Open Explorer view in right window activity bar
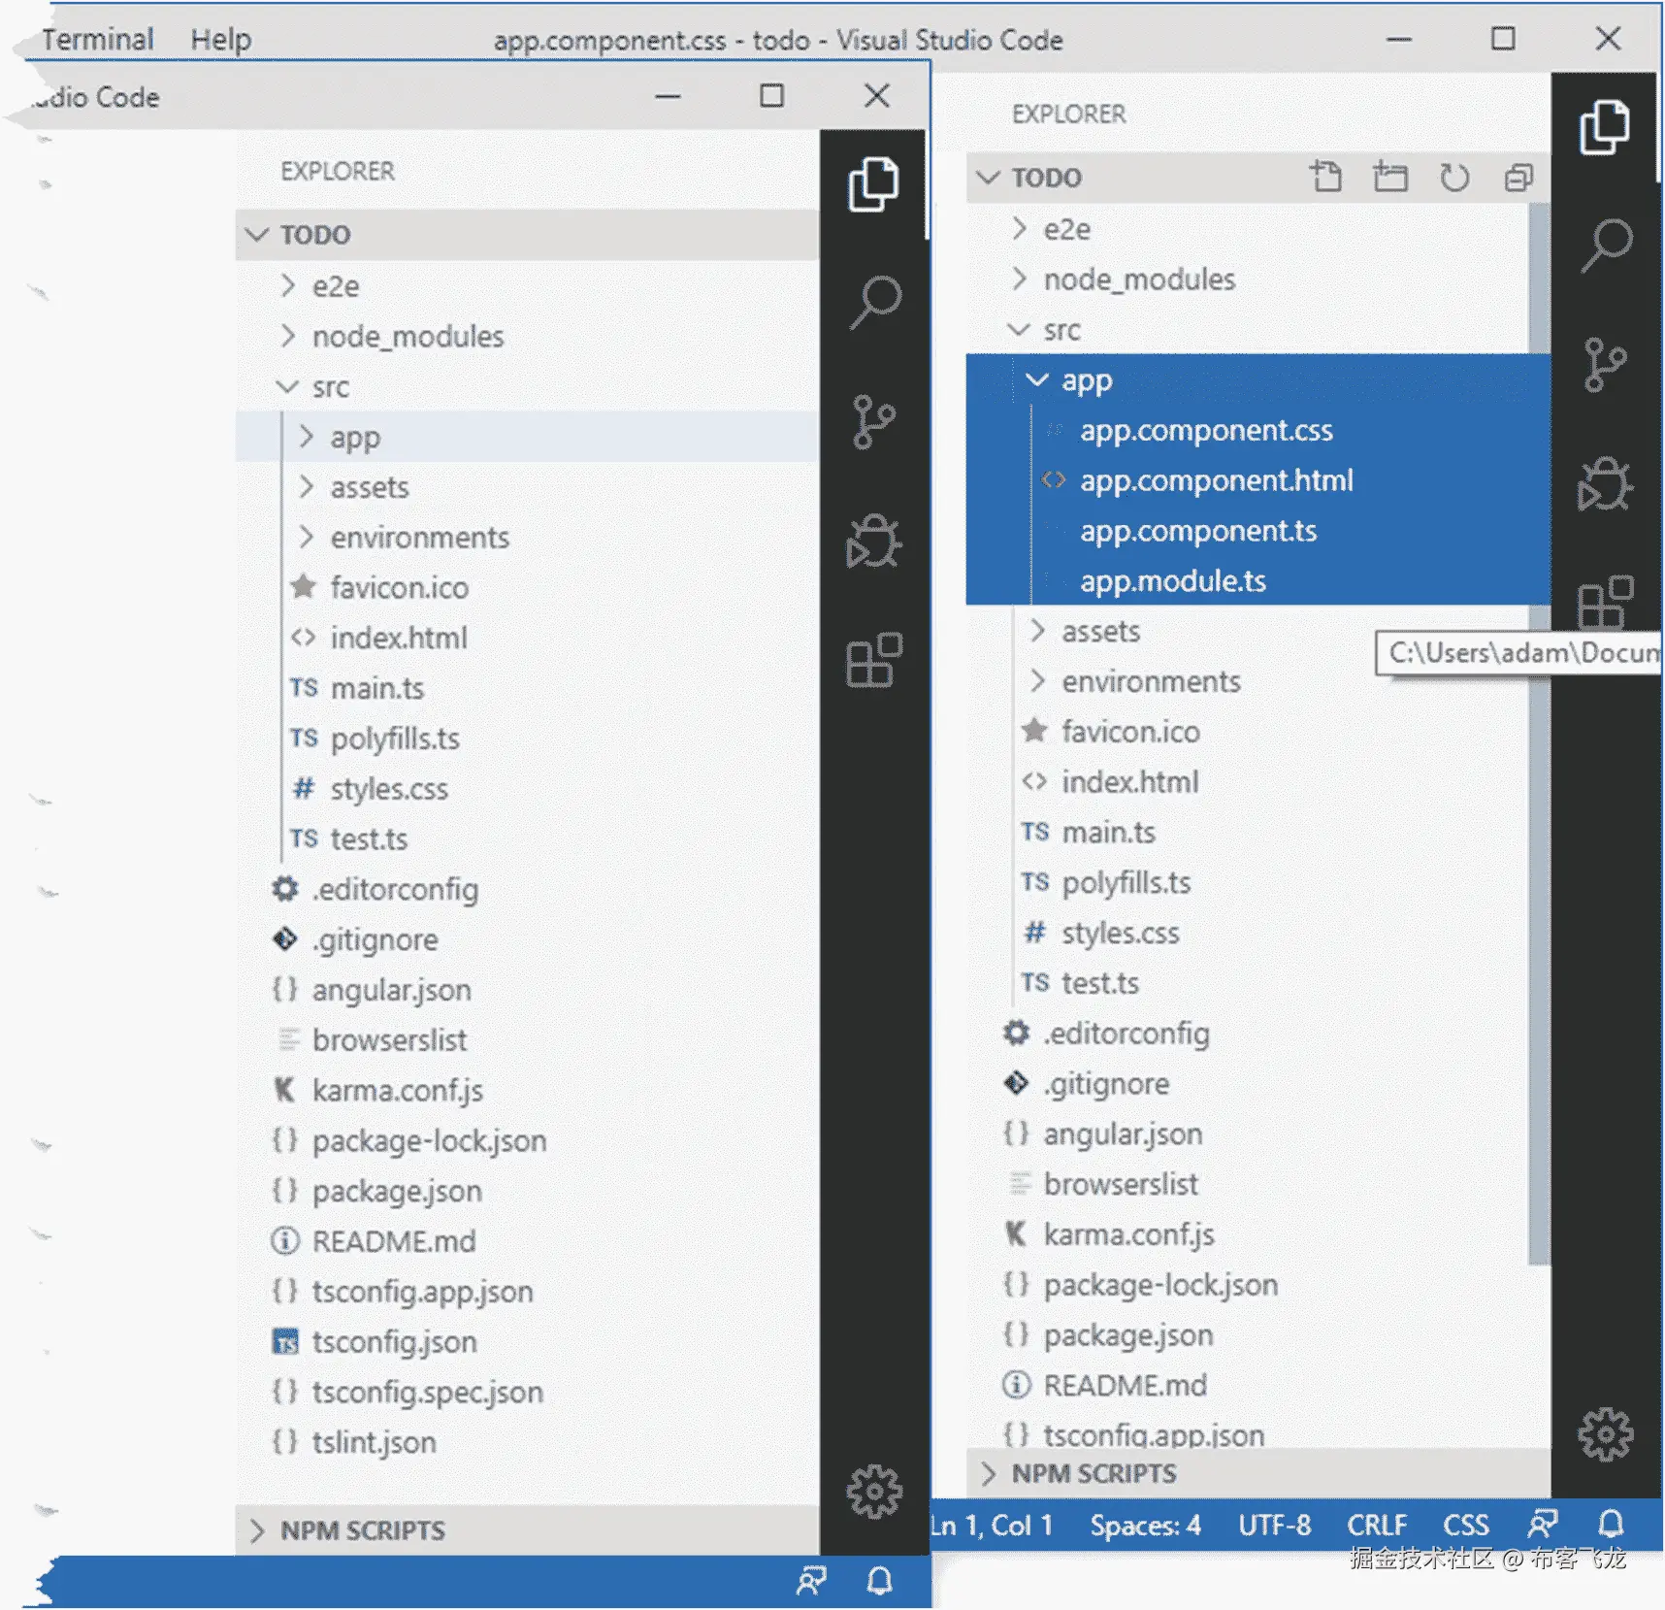 click(1605, 127)
